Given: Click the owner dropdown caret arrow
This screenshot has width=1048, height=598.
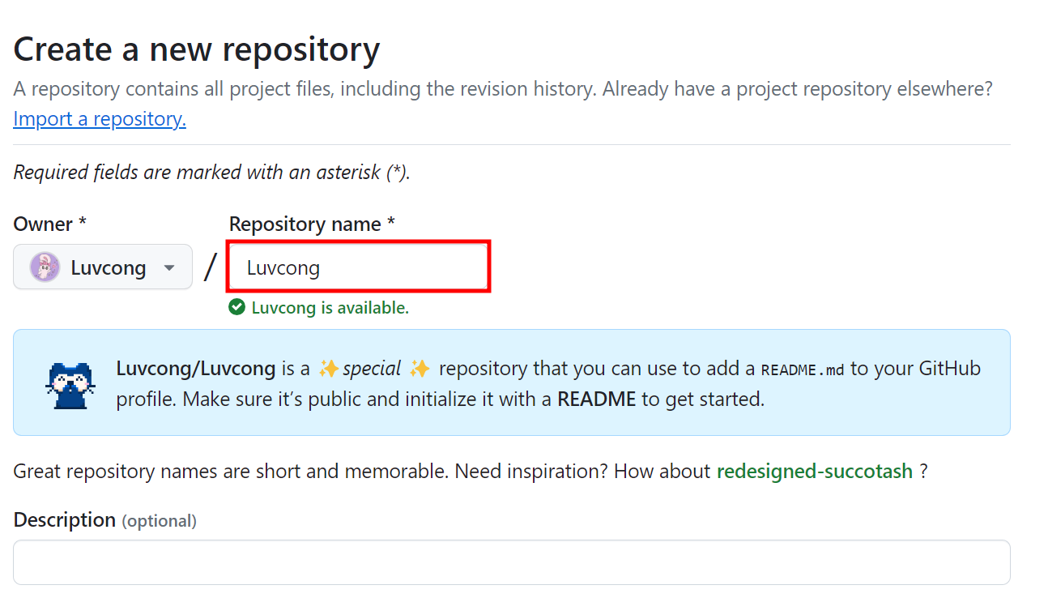Looking at the screenshot, I should (x=169, y=267).
